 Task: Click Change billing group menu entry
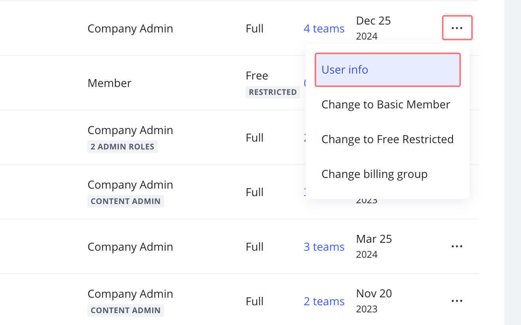(x=374, y=174)
